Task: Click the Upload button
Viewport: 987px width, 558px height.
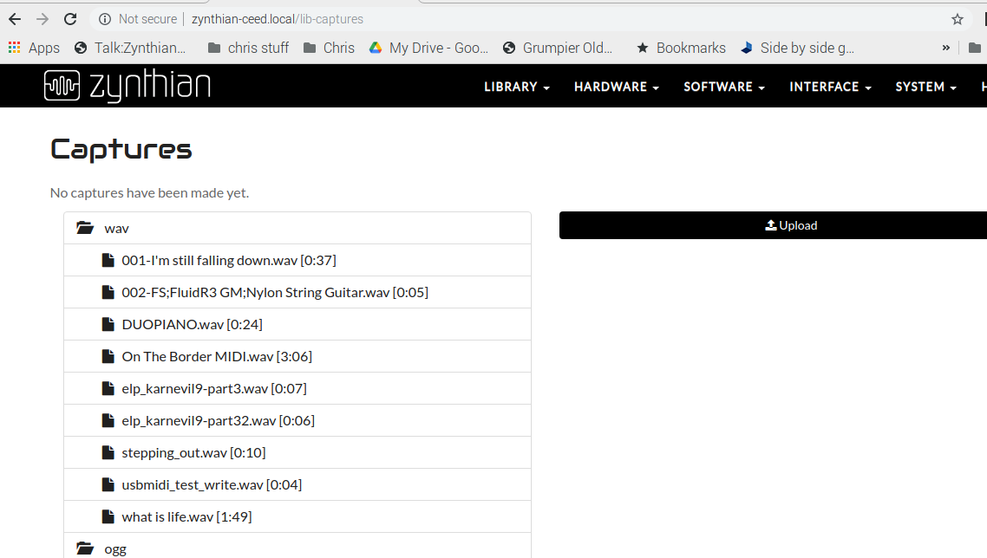Action: [791, 224]
